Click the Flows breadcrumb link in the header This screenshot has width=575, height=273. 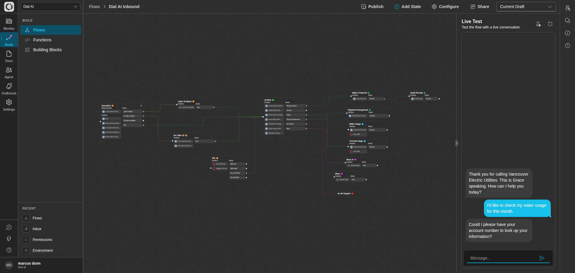coord(94,7)
